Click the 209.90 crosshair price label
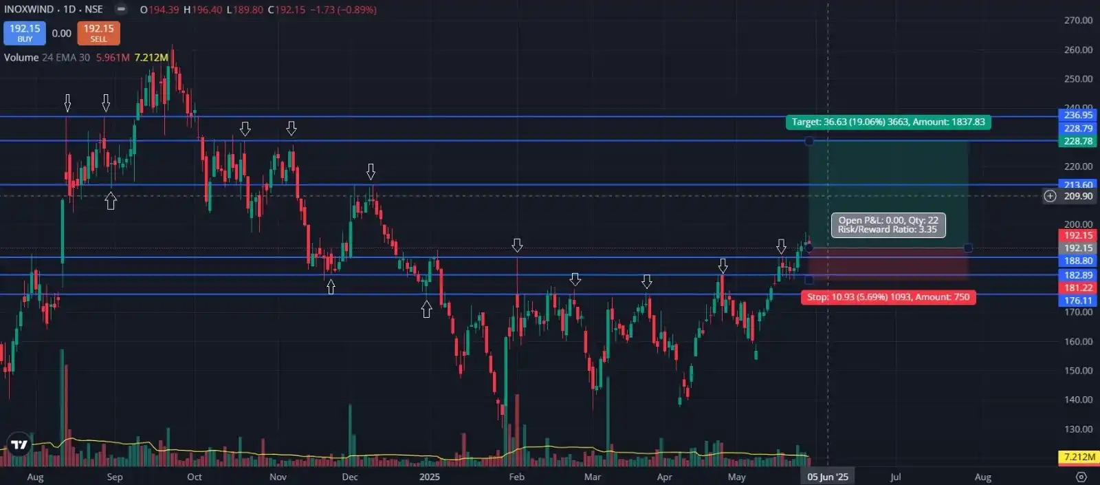Viewport: 1100px width, 485px height. pos(1078,196)
